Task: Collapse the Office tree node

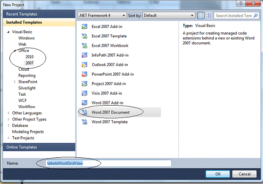Action: 15,51
